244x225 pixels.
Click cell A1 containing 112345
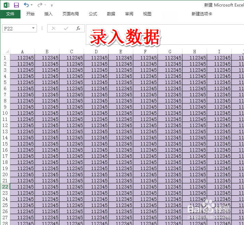point(23,58)
